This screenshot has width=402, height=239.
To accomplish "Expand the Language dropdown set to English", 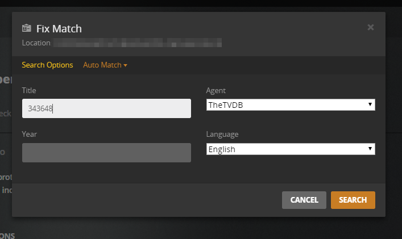I will coord(290,149).
